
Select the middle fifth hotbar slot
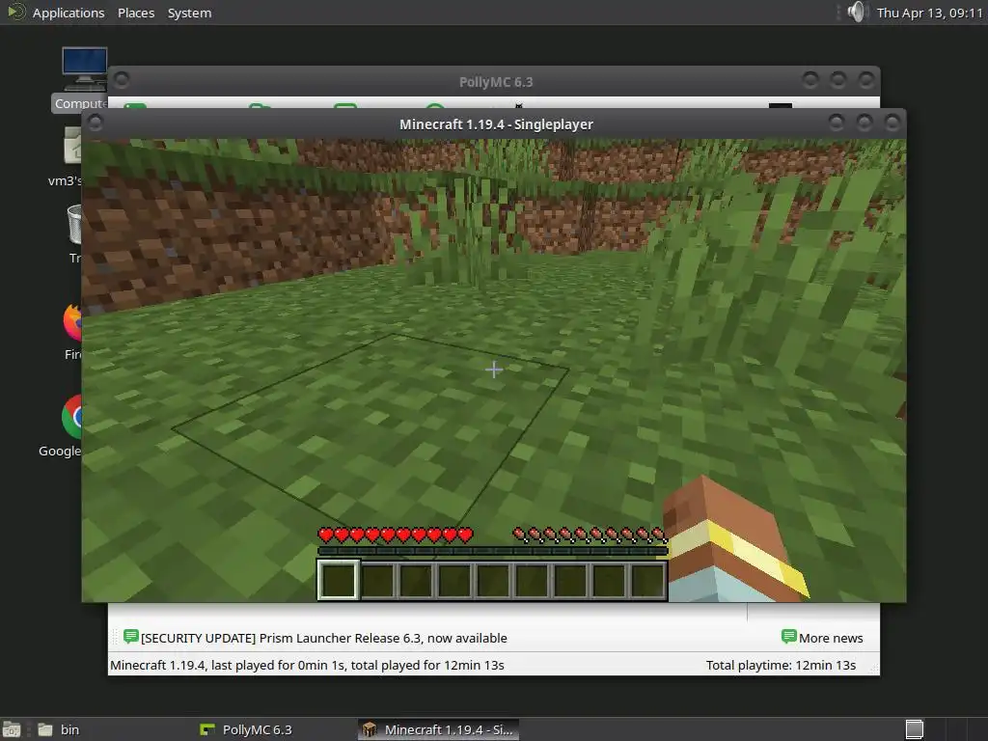click(x=493, y=580)
